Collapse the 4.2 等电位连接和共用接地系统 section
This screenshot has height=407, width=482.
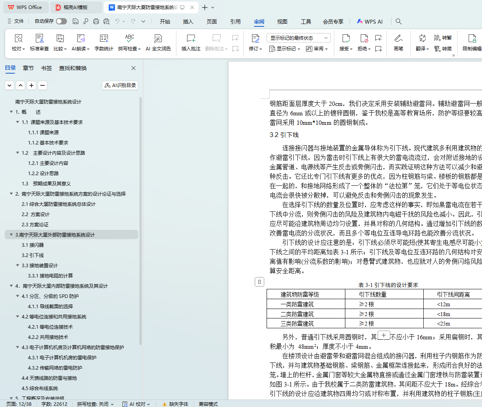click(x=18, y=316)
